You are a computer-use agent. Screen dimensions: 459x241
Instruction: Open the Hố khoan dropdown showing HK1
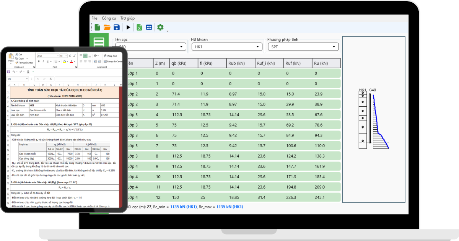tap(227, 47)
